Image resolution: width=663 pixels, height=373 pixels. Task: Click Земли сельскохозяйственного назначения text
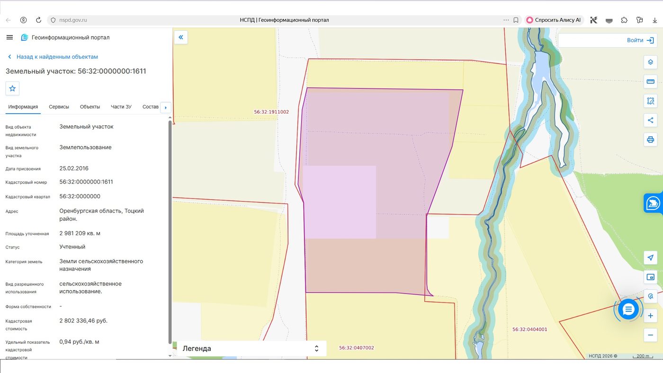pyautogui.click(x=101, y=265)
